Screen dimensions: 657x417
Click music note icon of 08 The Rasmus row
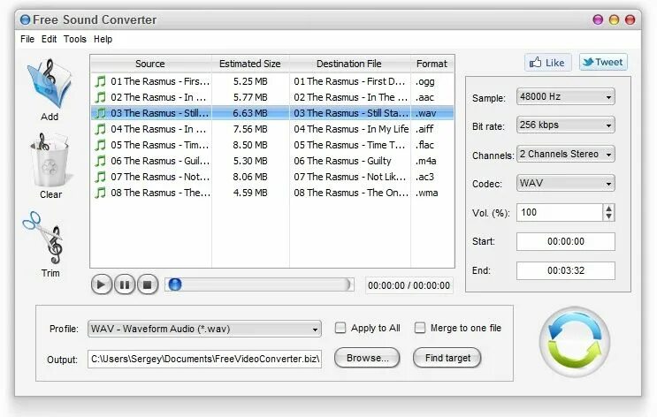(100, 193)
